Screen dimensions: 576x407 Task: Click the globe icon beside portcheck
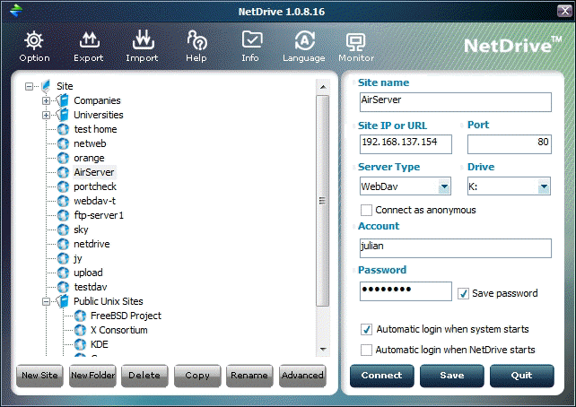point(63,186)
